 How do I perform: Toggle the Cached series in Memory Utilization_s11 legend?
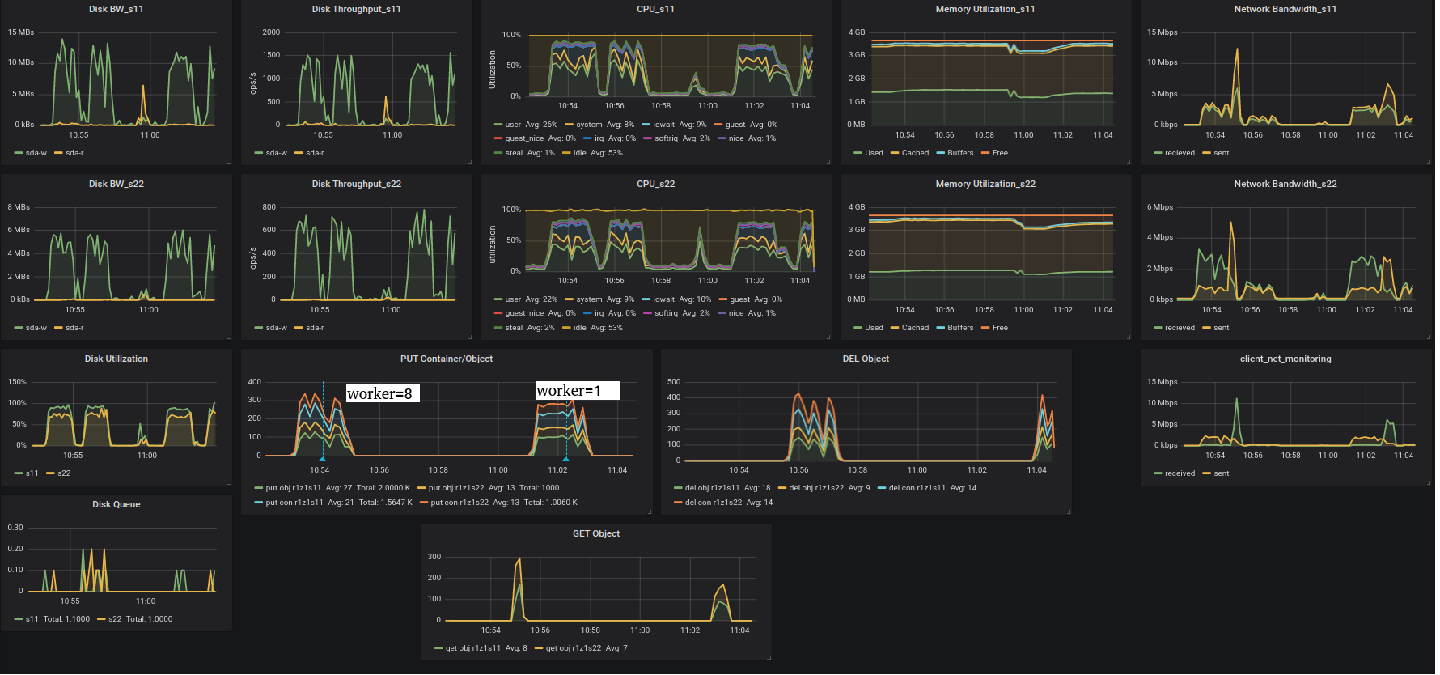[x=915, y=153]
